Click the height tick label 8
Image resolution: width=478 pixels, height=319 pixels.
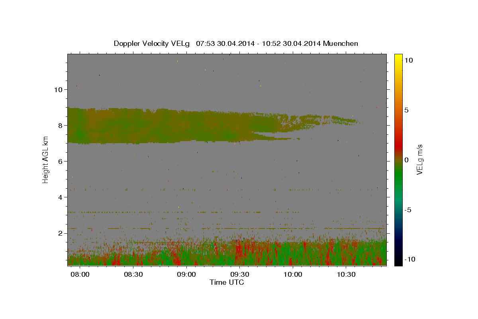(x=60, y=125)
